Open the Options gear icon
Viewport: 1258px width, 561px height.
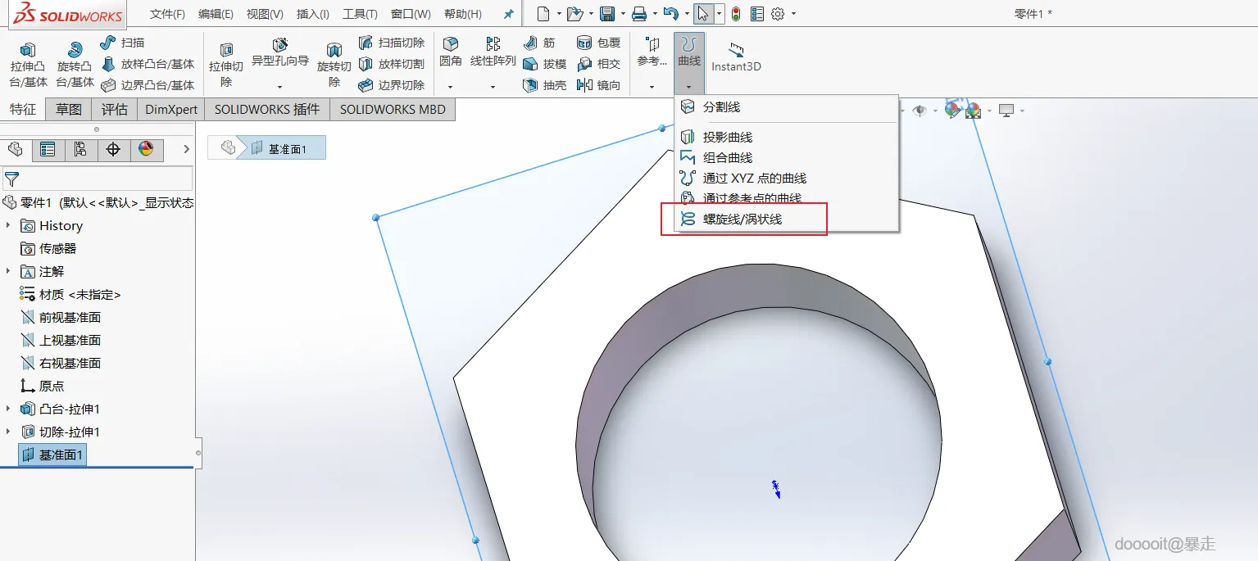click(x=778, y=14)
